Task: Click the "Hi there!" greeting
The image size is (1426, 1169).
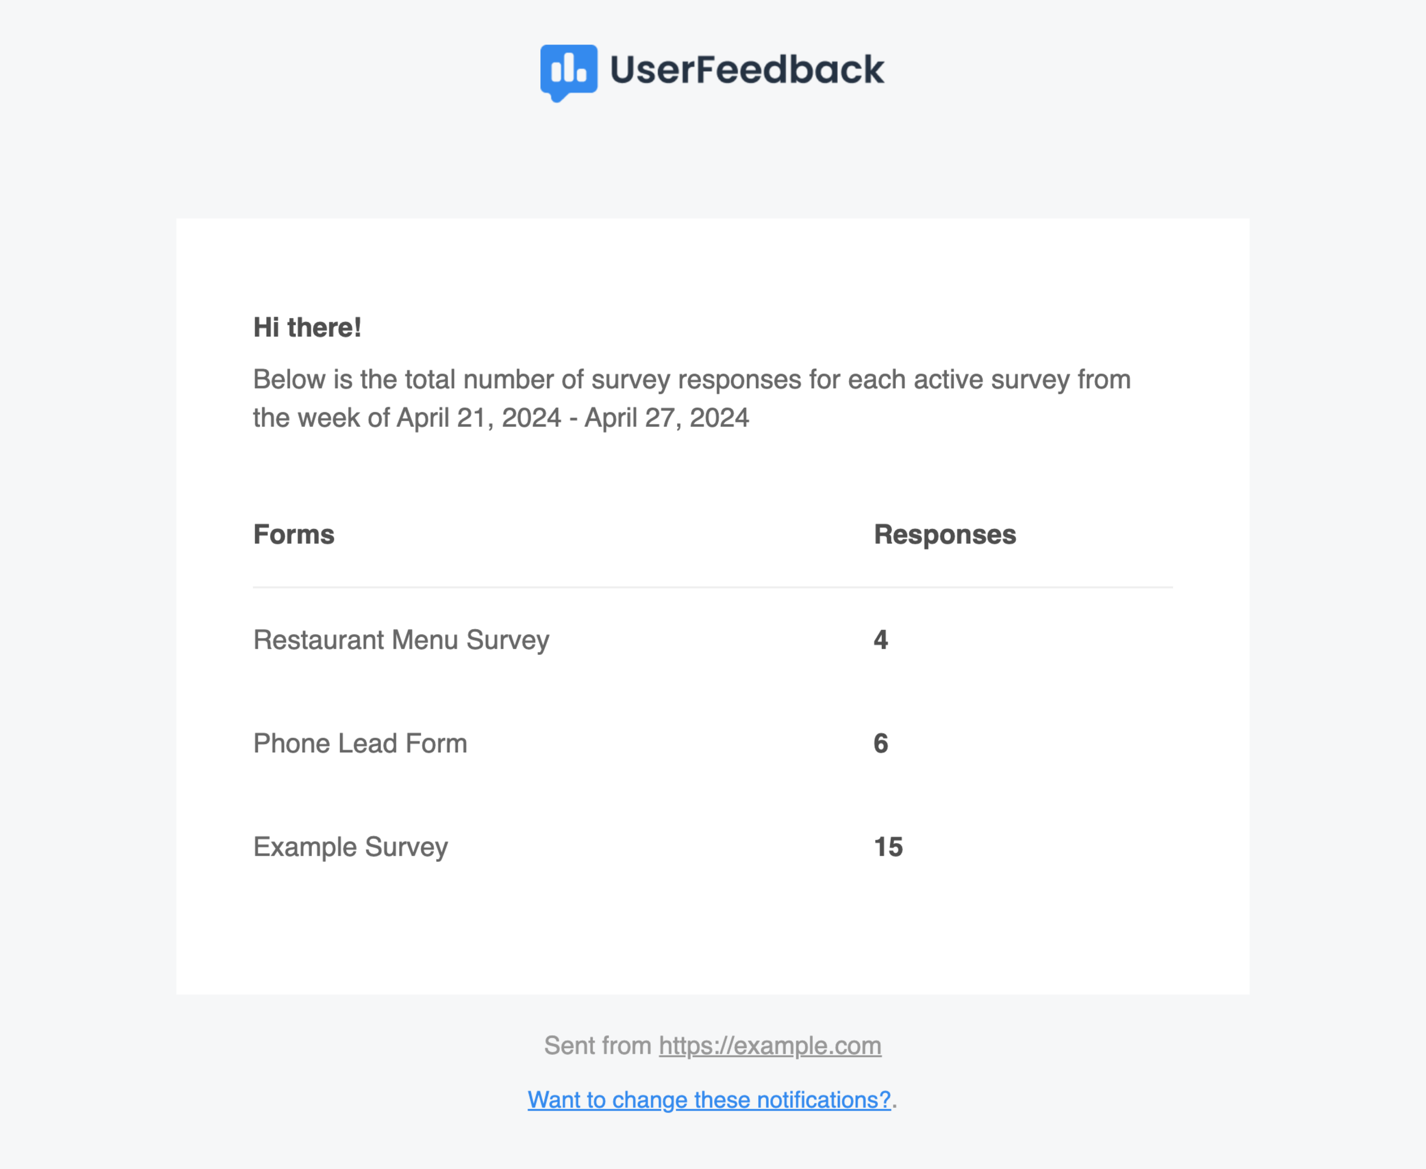Action: coord(307,328)
